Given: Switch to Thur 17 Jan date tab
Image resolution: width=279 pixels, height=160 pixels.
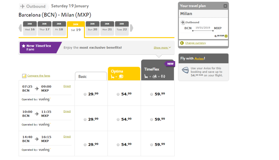Looking at the screenshot, I should pos(45,29).
